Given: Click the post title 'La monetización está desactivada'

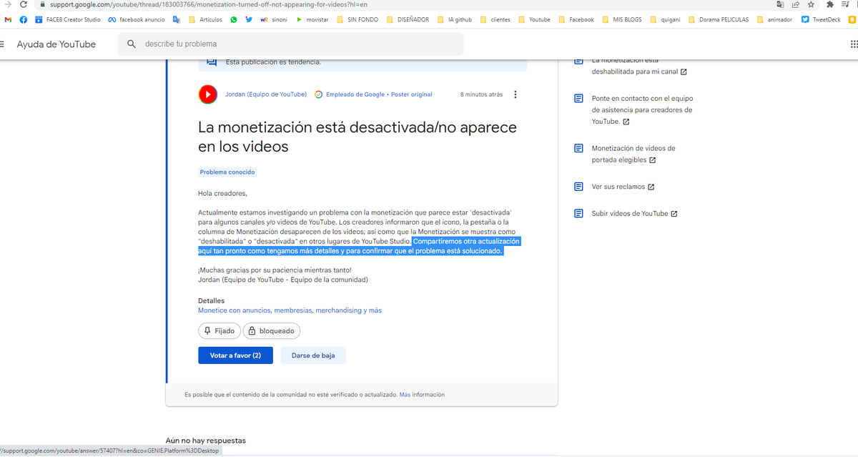Looking at the screenshot, I should pos(357,137).
